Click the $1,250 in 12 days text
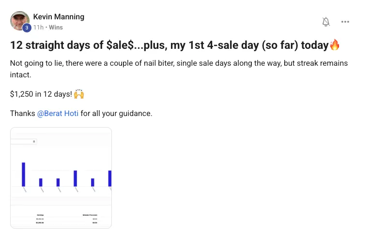This screenshot has height=233, width=368. click(x=41, y=94)
